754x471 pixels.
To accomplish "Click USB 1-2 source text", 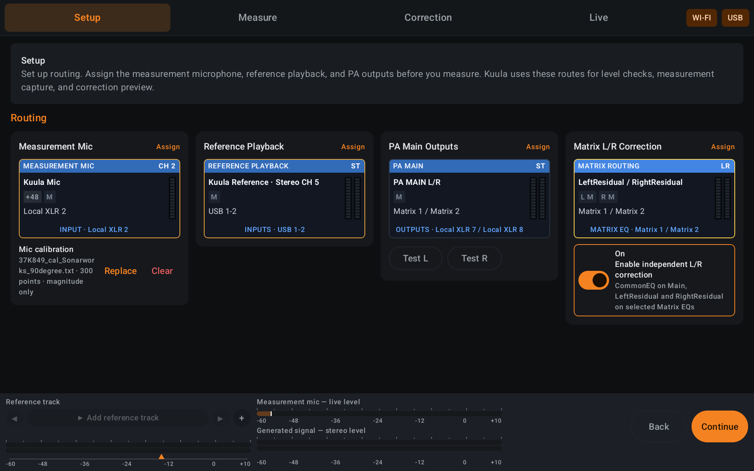I will click(x=223, y=211).
